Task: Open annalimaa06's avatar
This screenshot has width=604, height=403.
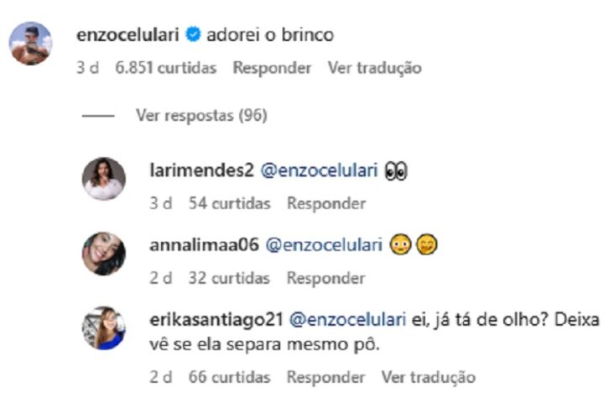Action: (x=104, y=253)
